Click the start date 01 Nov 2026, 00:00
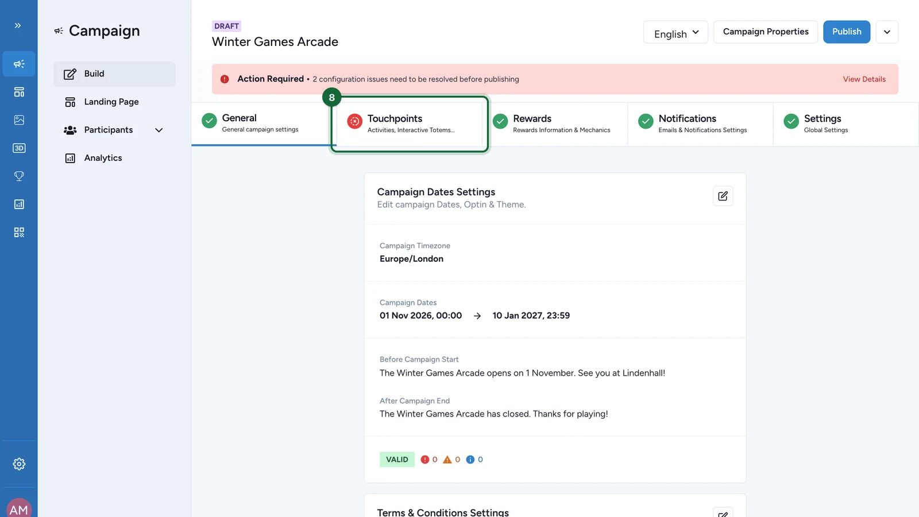 pyautogui.click(x=420, y=316)
